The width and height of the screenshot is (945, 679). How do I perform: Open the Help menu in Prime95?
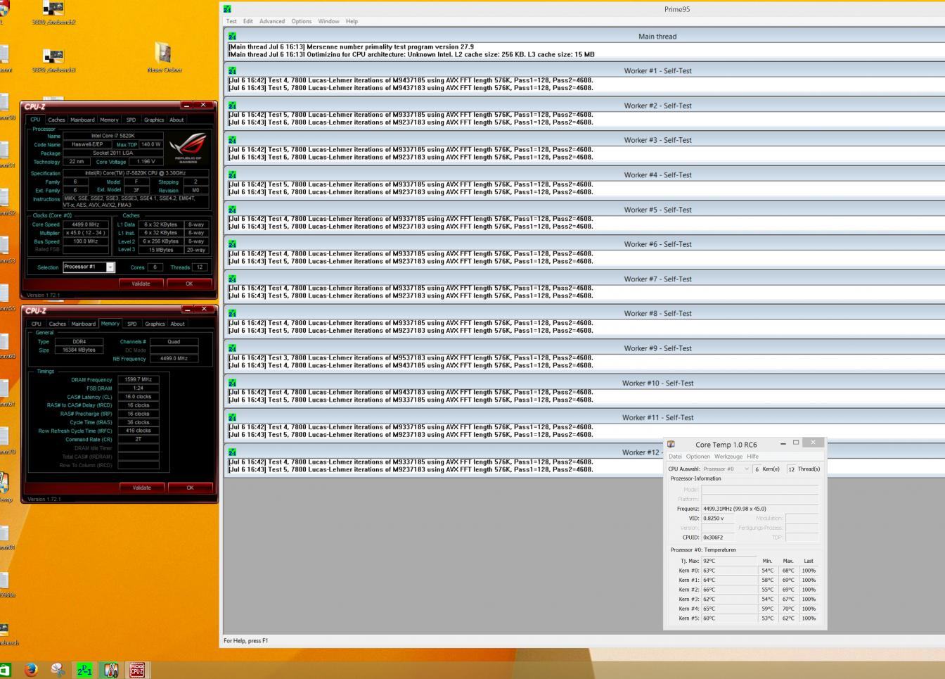pyautogui.click(x=352, y=21)
